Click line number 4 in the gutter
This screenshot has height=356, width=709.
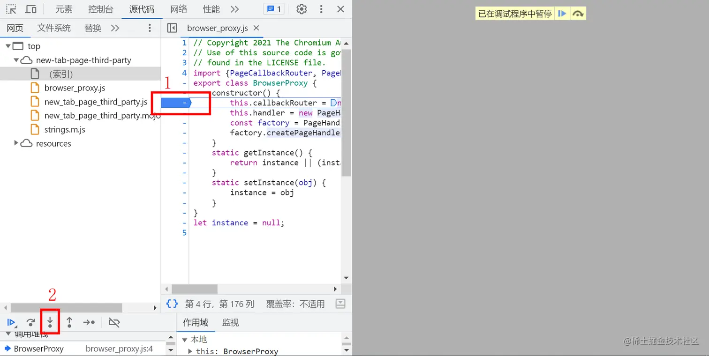[184, 73]
